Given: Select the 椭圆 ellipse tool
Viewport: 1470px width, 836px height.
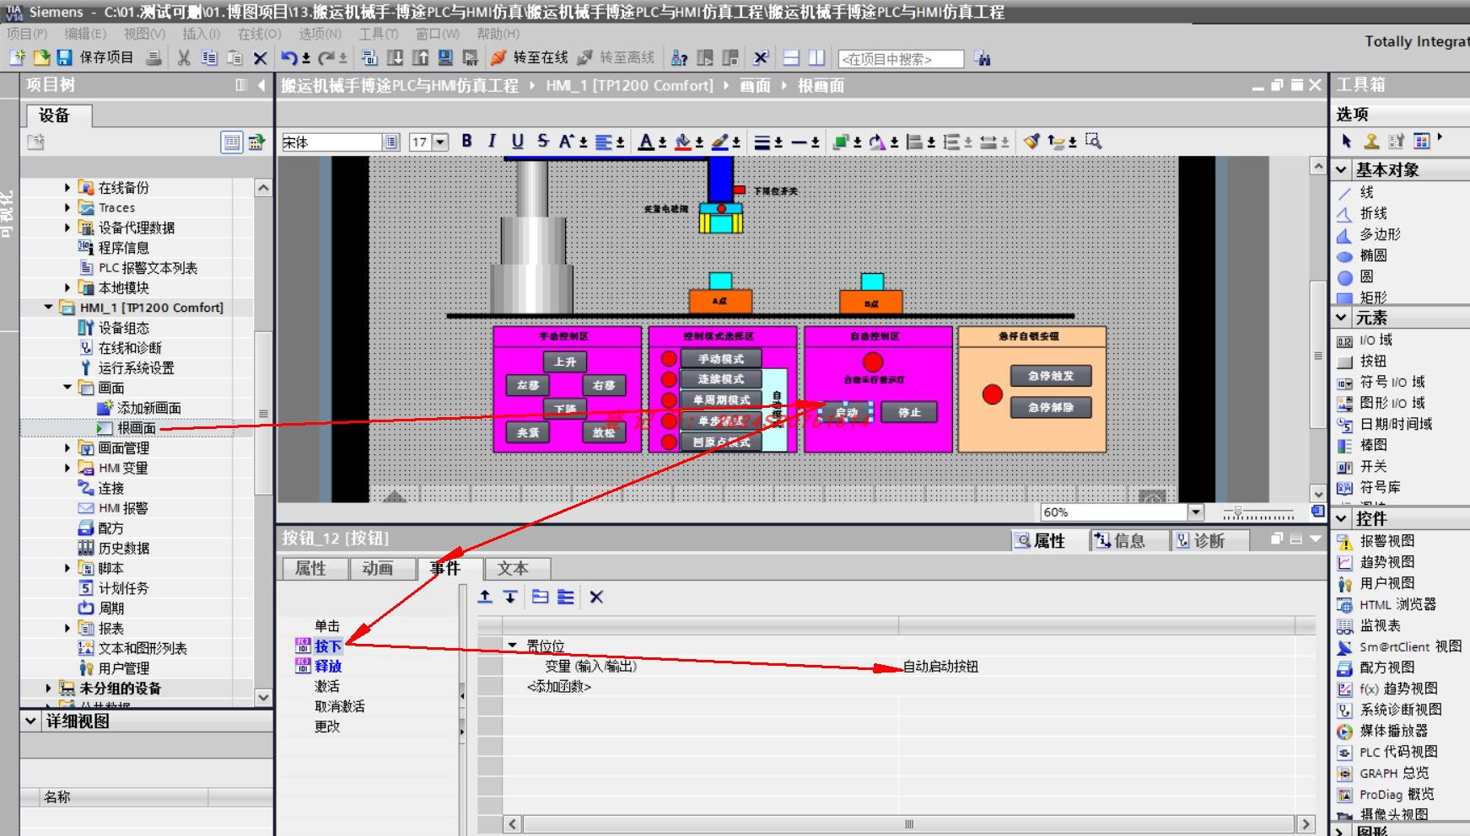Looking at the screenshot, I should click(1373, 255).
